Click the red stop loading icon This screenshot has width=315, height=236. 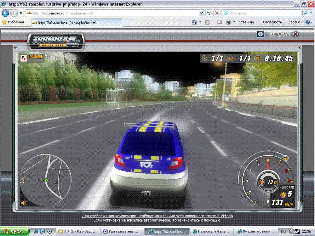(x=217, y=13)
